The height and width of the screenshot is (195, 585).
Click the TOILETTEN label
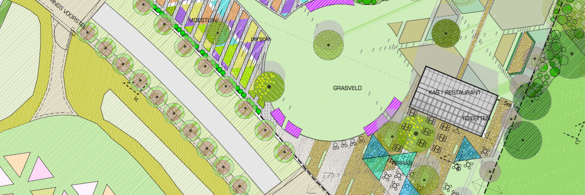coord(476,118)
